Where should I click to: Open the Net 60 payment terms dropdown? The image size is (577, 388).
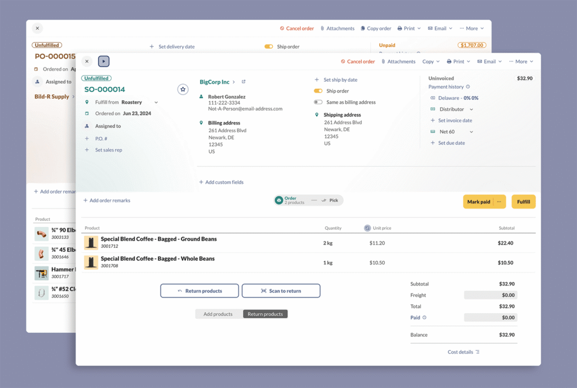[471, 132]
